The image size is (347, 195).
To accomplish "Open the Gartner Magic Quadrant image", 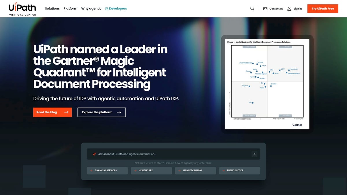I will 267,84.
